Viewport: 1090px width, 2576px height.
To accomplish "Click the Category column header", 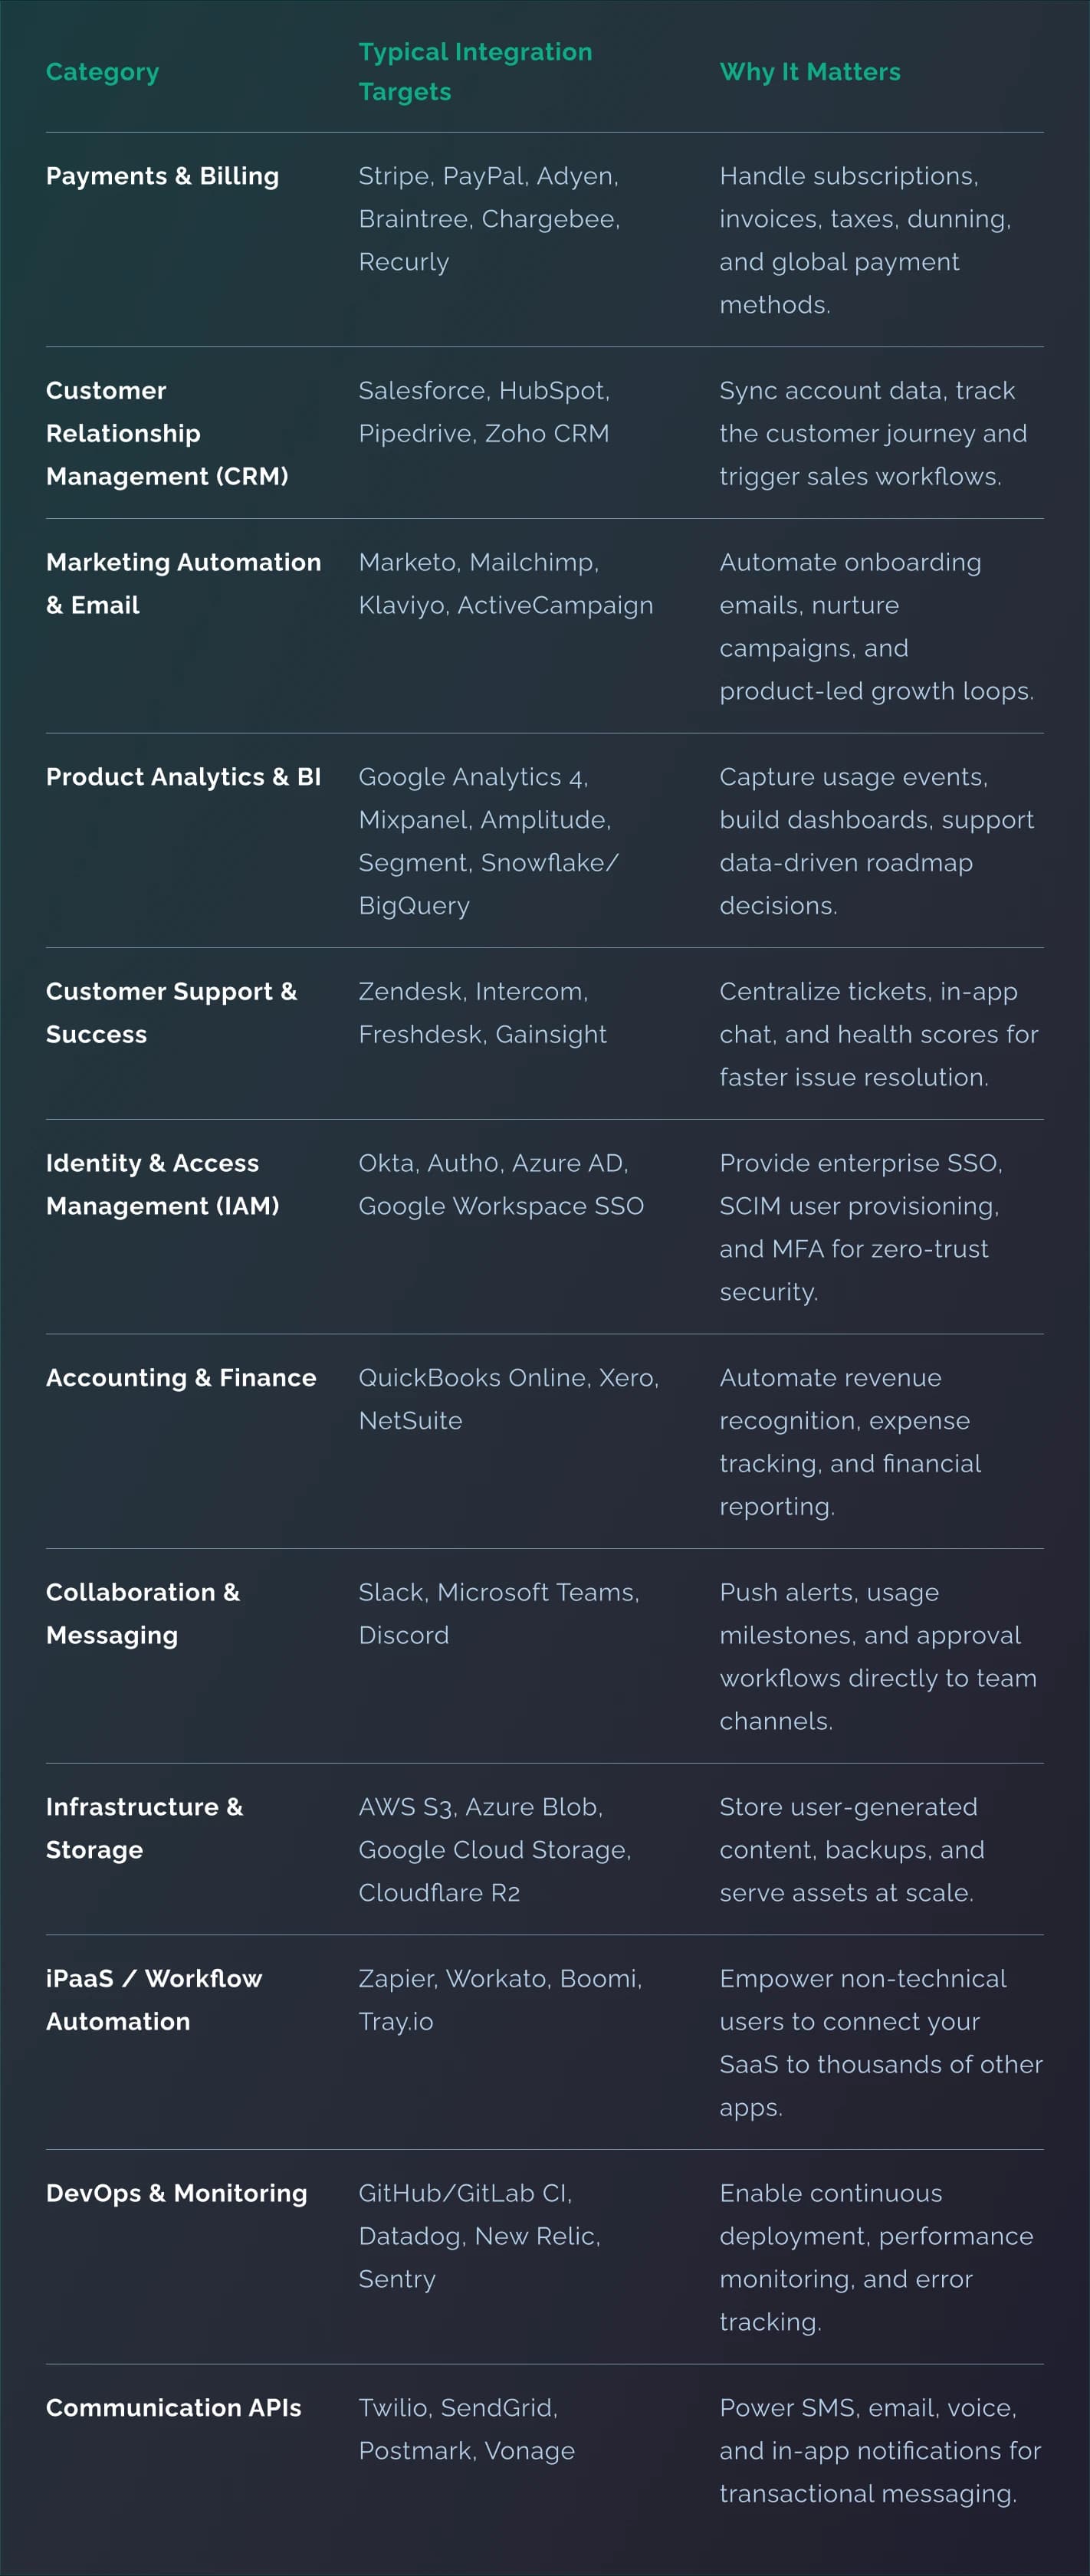I will click(102, 72).
